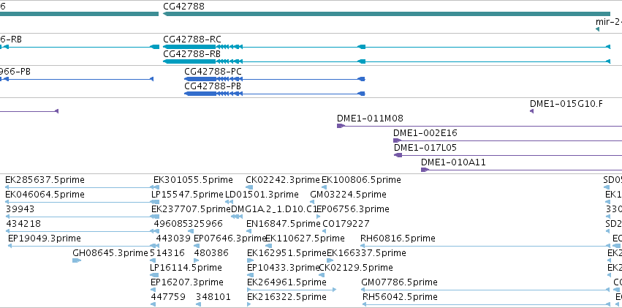The width and height of the screenshot is (622, 308).
Task: Select EST EP07646.3prime
Action: [230, 238]
